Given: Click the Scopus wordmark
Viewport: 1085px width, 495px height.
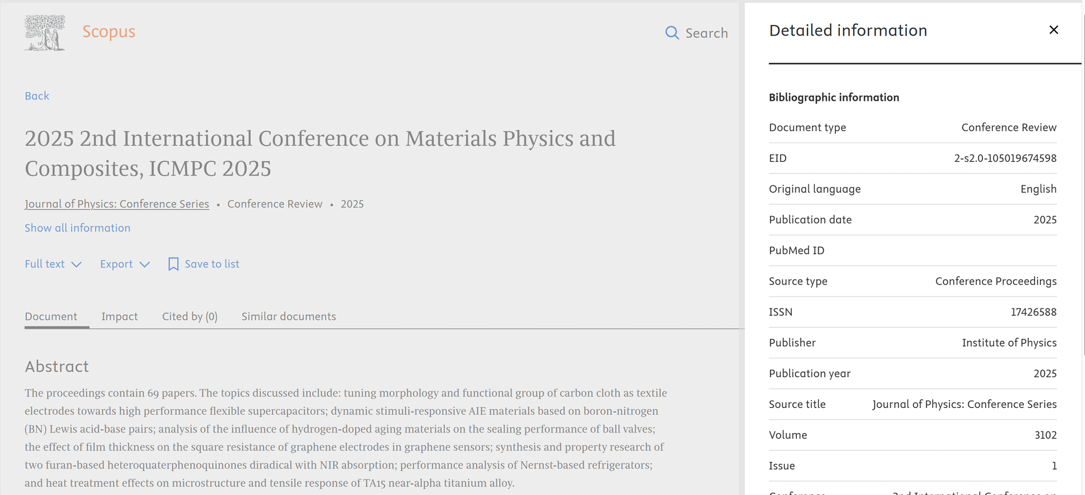Looking at the screenshot, I should click(109, 31).
